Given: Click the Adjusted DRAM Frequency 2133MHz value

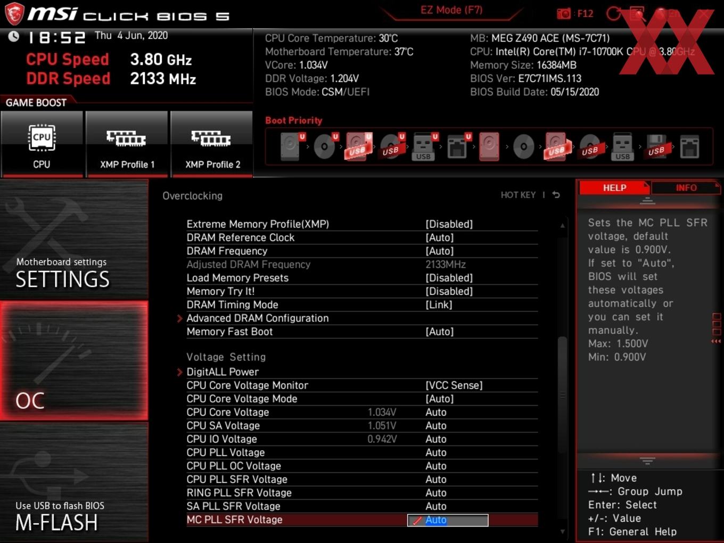Looking at the screenshot, I should tap(446, 265).
